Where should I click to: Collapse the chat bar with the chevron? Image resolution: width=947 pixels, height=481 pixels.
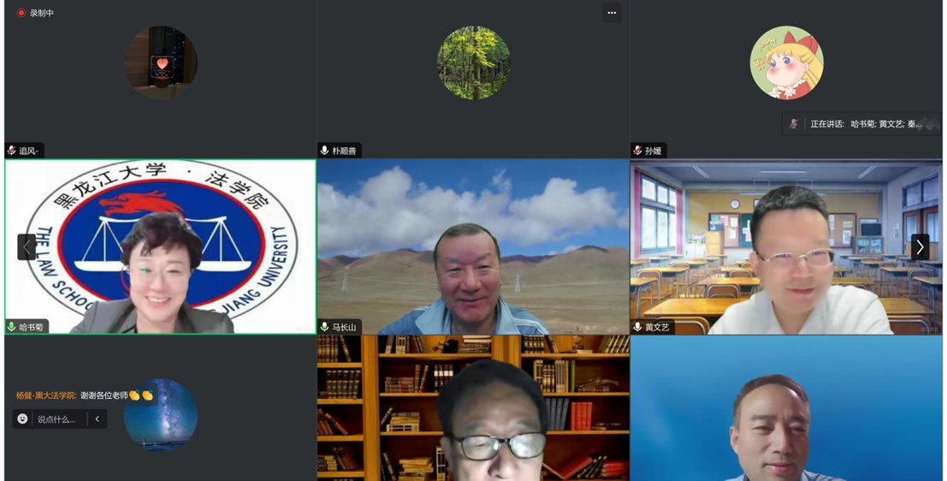click(98, 419)
